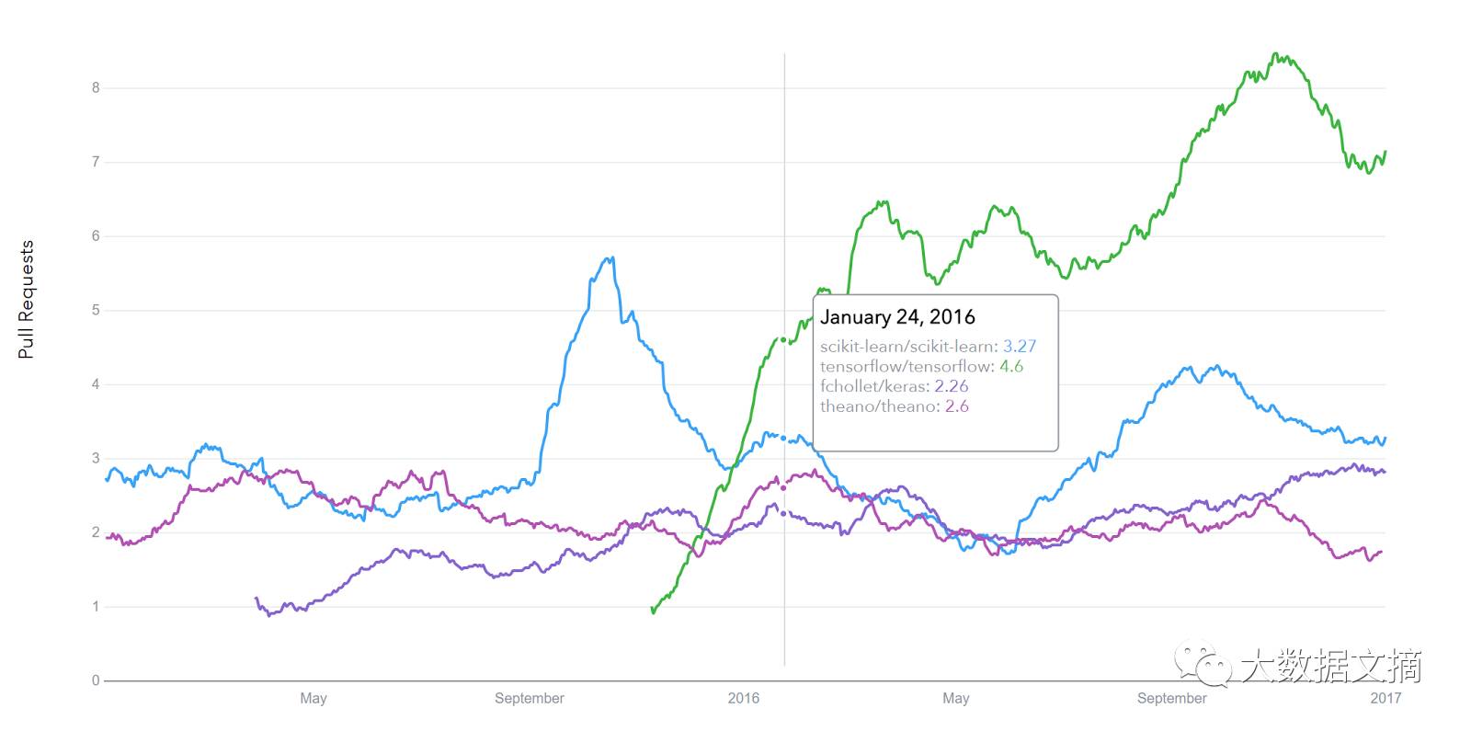Click the blue scikit-learn marker dot on the hover line
This screenshot has height=731, width=1471.
coord(783,438)
